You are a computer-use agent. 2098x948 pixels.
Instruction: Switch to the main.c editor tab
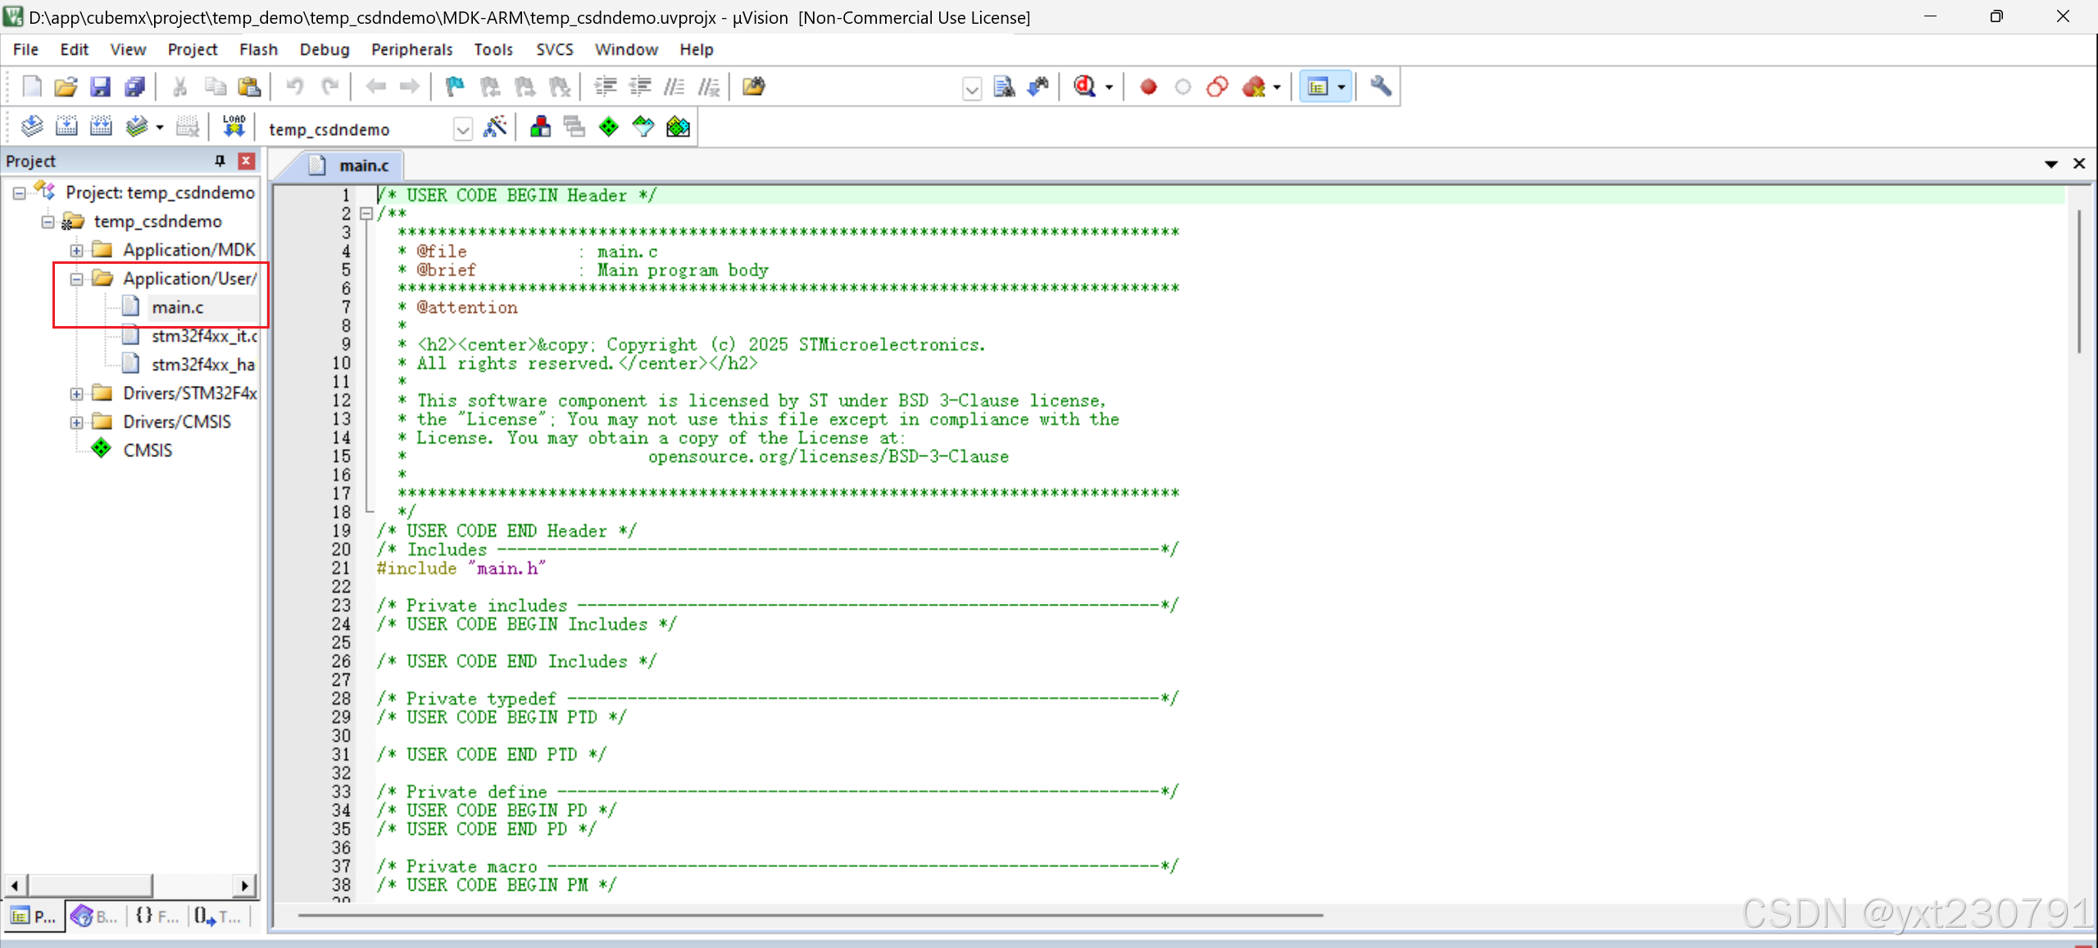point(363,166)
